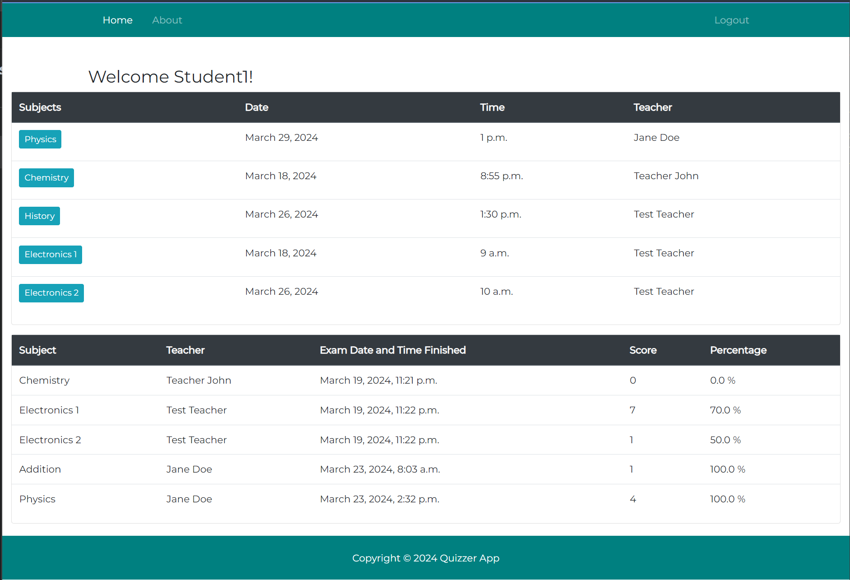The height and width of the screenshot is (580, 850).
Task: Open the Home navigation link
Action: 117,20
